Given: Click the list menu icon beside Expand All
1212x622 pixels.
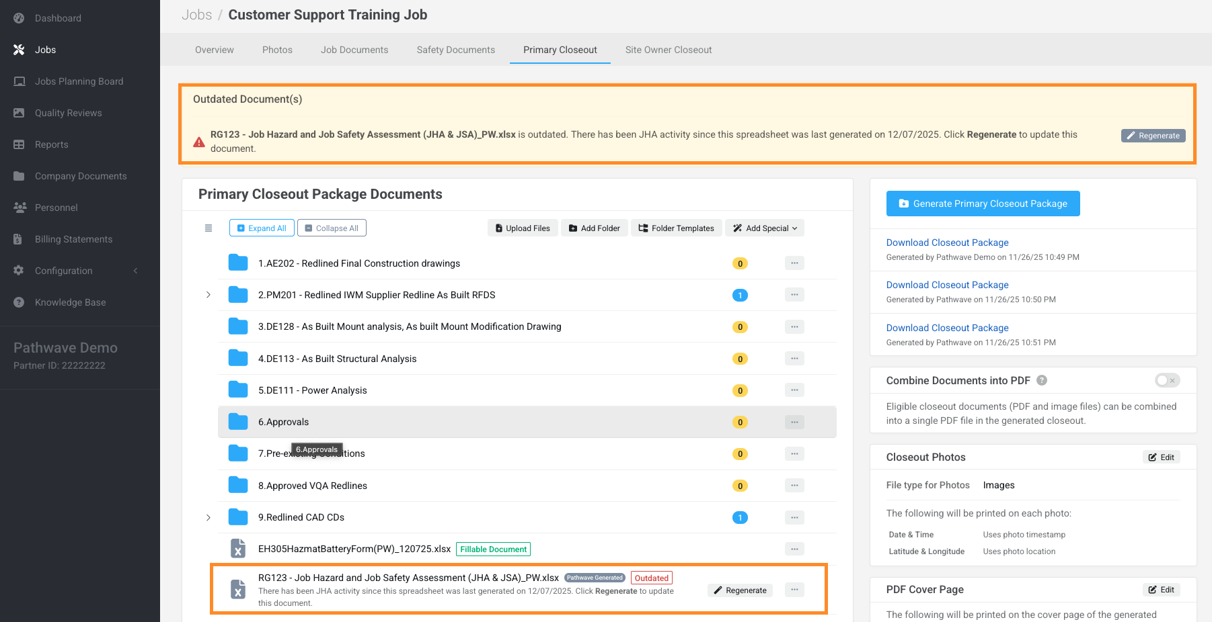Looking at the screenshot, I should pyautogui.click(x=209, y=228).
